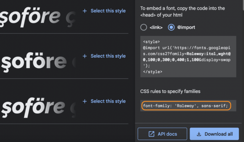This screenshot has width=244, height=142.
Task: Click the side panel scrollbar
Action: tap(243, 5)
